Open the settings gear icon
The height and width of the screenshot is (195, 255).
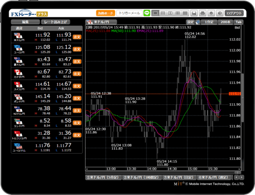coord(211,13)
